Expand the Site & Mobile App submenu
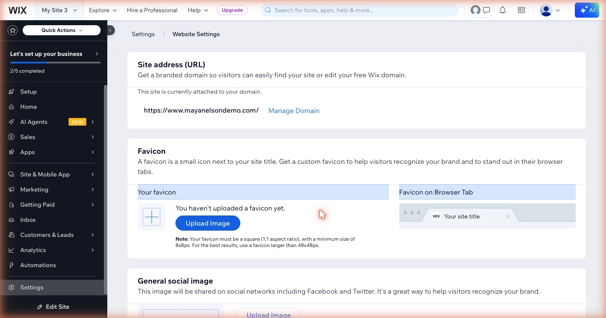Image resolution: width=606 pixels, height=318 pixels. [x=93, y=174]
